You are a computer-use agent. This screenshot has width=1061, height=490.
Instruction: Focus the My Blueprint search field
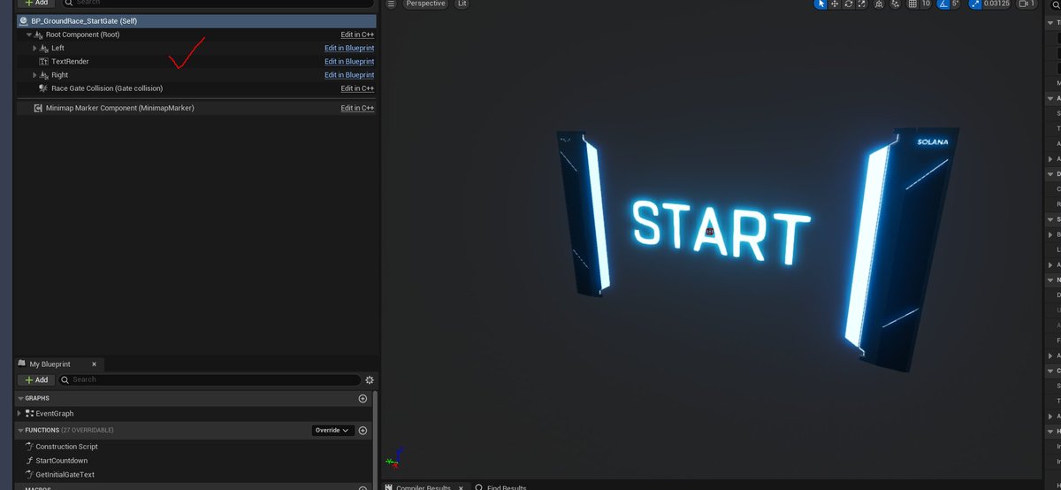[x=210, y=379]
